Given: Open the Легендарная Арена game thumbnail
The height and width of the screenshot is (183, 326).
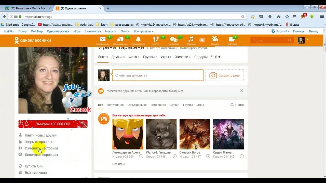Looking at the screenshot, I should (x=128, y=134).
